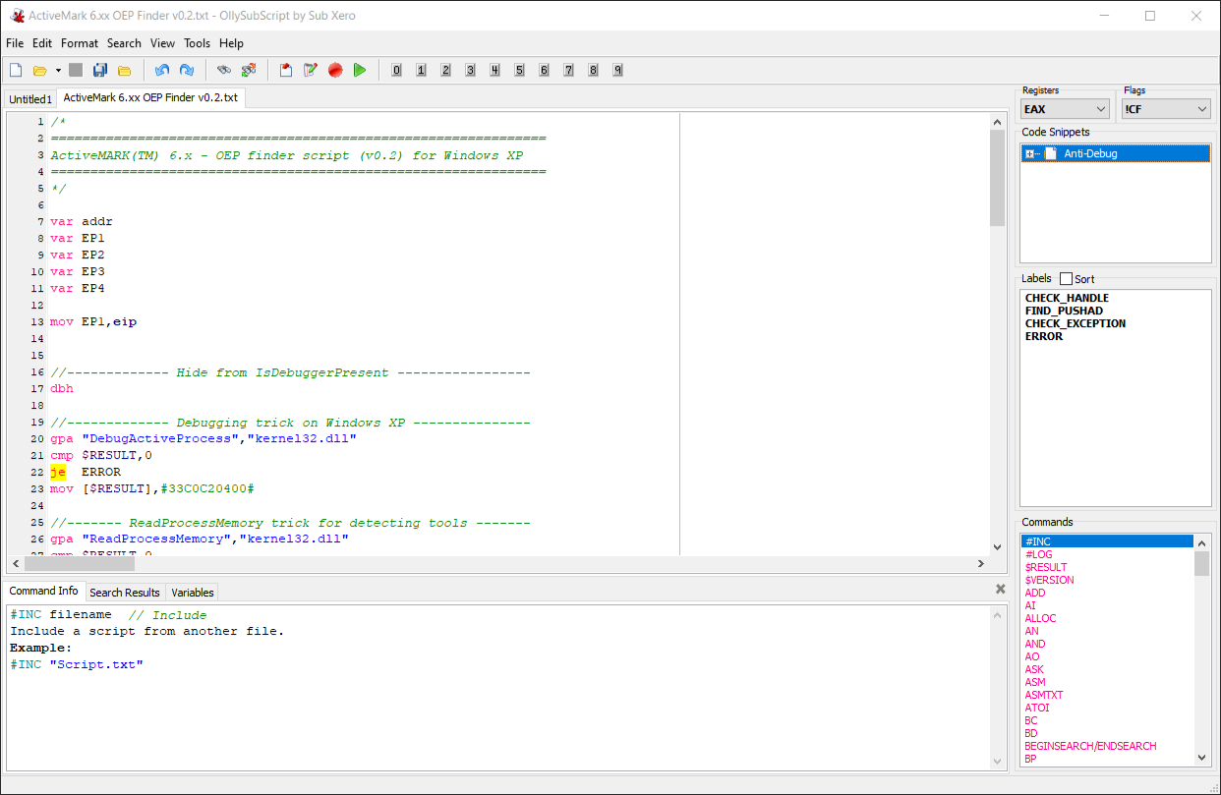The image size is (1221, 795).
Task: Click bookmark button 5 in toolbar
Action: pos(520,70)
